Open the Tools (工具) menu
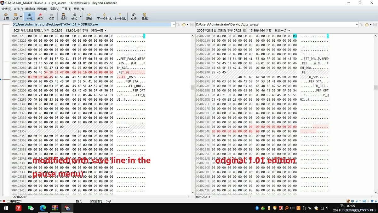Screen dimensions: 378x213 (x=66, y=9)
